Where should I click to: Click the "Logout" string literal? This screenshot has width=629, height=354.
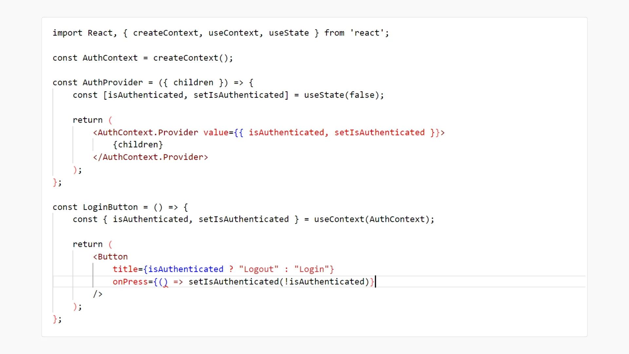(259, 269)
